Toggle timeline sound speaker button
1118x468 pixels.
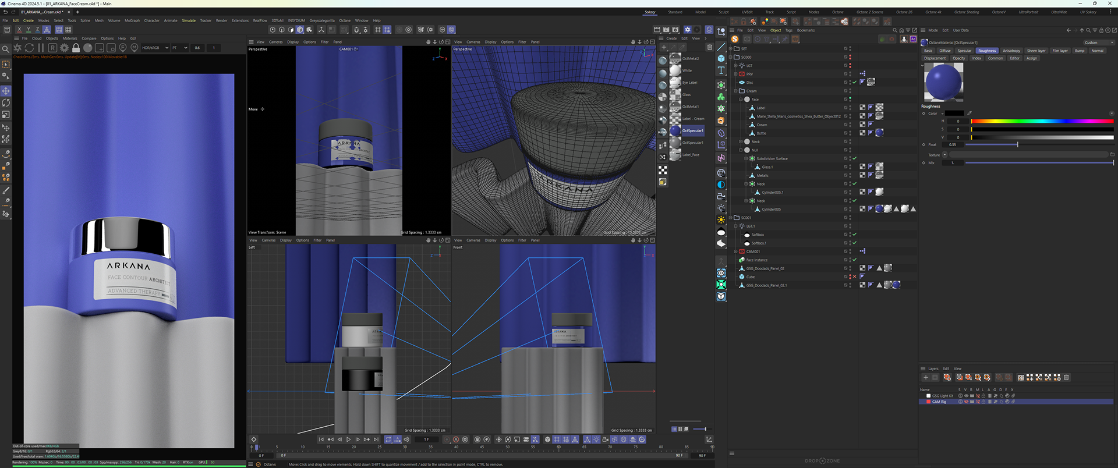point(407,439)
